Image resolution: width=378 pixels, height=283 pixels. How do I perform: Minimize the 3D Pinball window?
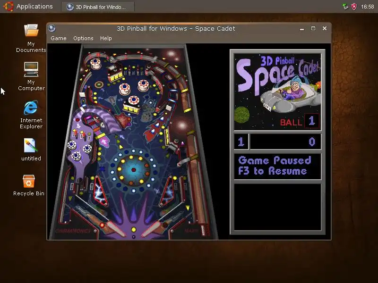(302, 29)
